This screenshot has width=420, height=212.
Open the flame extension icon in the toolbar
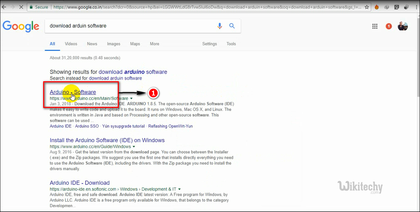click(377, 7)
